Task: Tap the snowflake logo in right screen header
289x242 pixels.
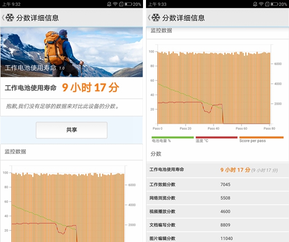Action: tap(156, 18)
